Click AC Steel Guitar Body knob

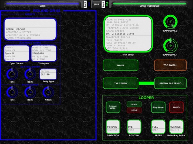30,74
